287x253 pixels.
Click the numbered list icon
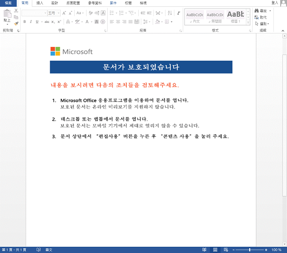(x=121, y=13)
